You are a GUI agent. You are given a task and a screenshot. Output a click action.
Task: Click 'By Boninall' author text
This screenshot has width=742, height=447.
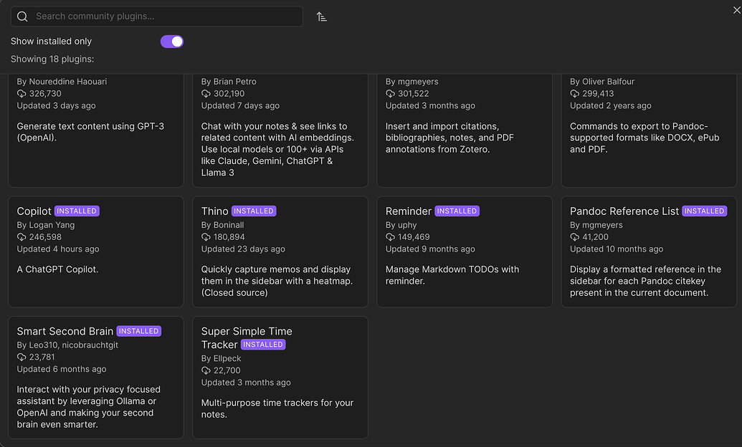222,225
